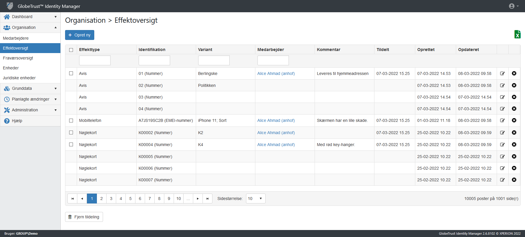Edit the Avis 04 (Nummer) row
The image size is (525, 237).
[503, 109]
